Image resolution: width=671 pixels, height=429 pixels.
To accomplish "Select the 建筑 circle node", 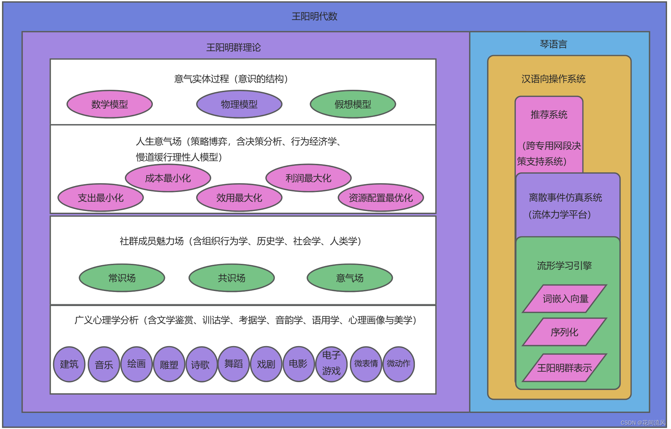I will pyautogui.click(x=69, y=364).
